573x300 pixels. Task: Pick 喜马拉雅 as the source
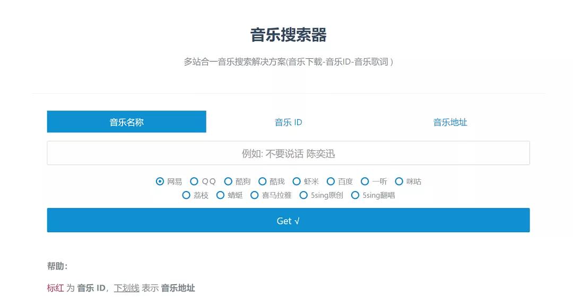(x=255, y=195)
